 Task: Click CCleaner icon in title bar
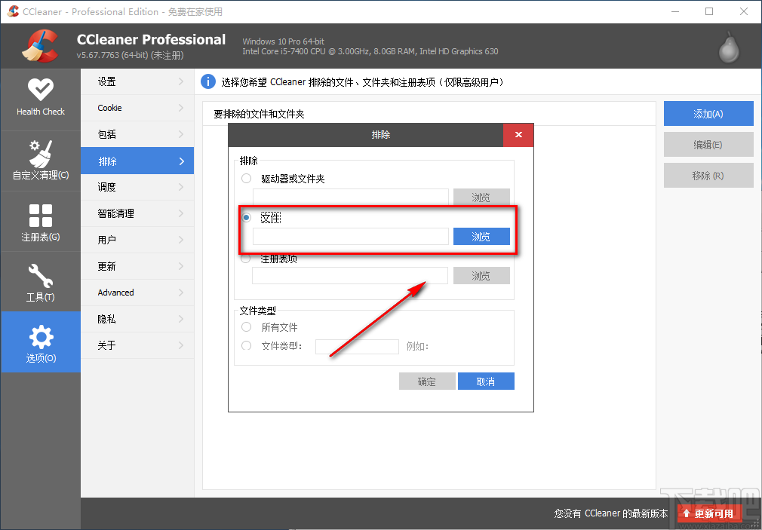(x=13, y=11)
